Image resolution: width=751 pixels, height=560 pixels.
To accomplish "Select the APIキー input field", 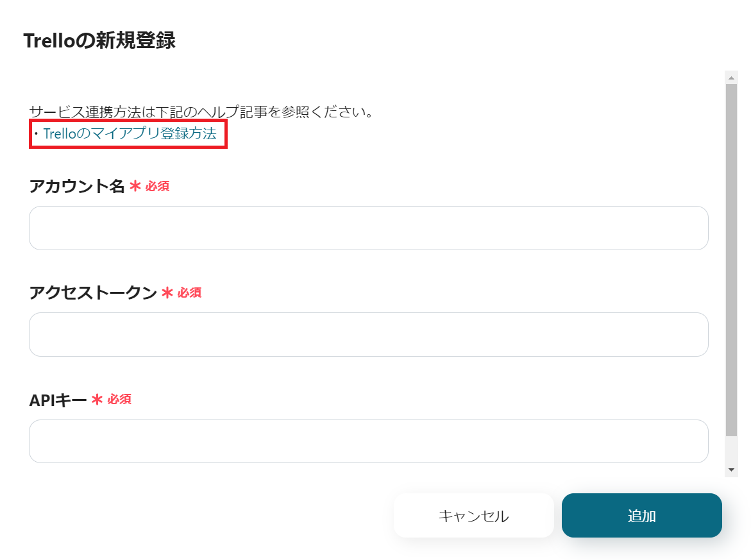I will click(x=368, y=441).
